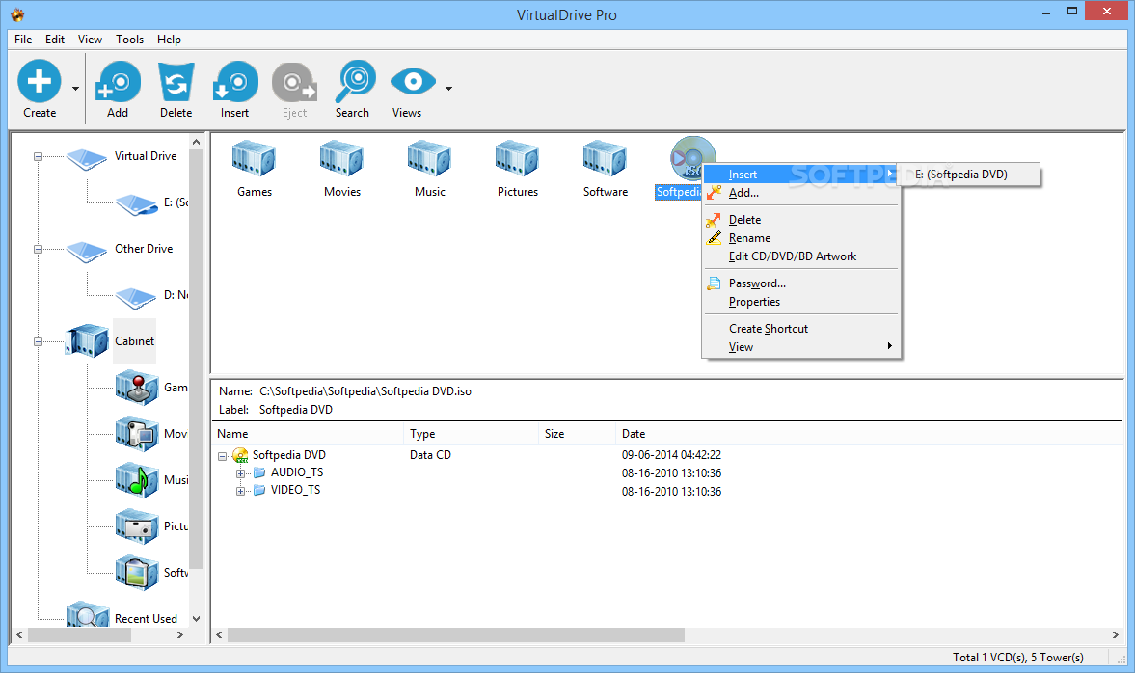Screen dimensions: 1135x673
Task: Open the Create dropdown arrow
Action: point(75,89)
